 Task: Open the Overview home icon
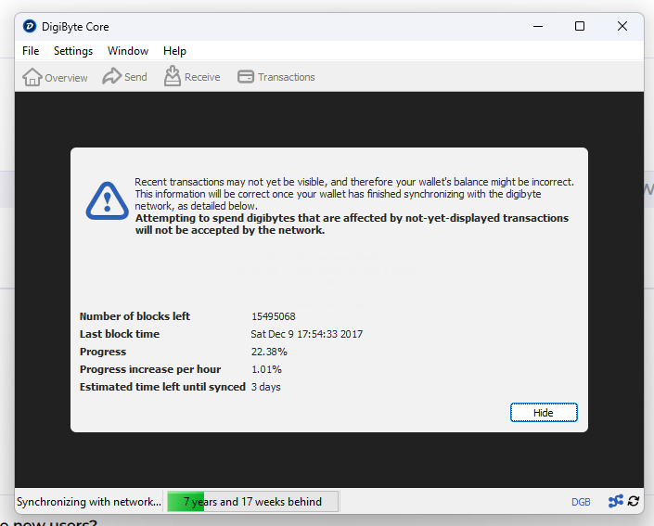tap(32, 77)
